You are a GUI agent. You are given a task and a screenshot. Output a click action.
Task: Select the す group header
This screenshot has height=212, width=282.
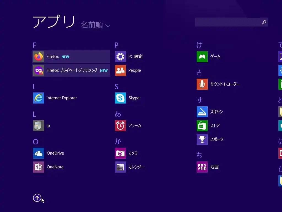pos(200,100)
